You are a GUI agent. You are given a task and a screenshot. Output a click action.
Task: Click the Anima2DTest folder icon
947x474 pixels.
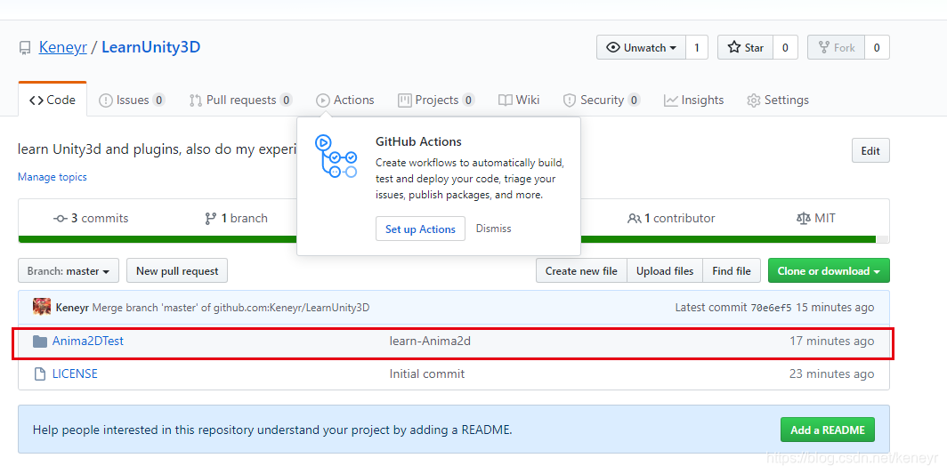pyautogui.click(x=40, y=341)
